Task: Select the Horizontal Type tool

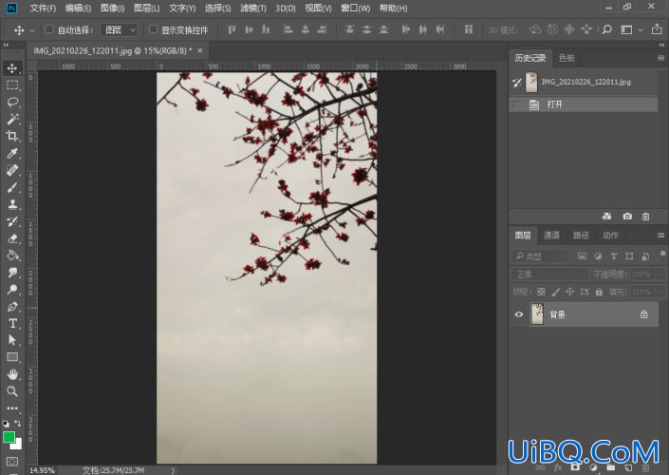Action: tap(12, 323)
